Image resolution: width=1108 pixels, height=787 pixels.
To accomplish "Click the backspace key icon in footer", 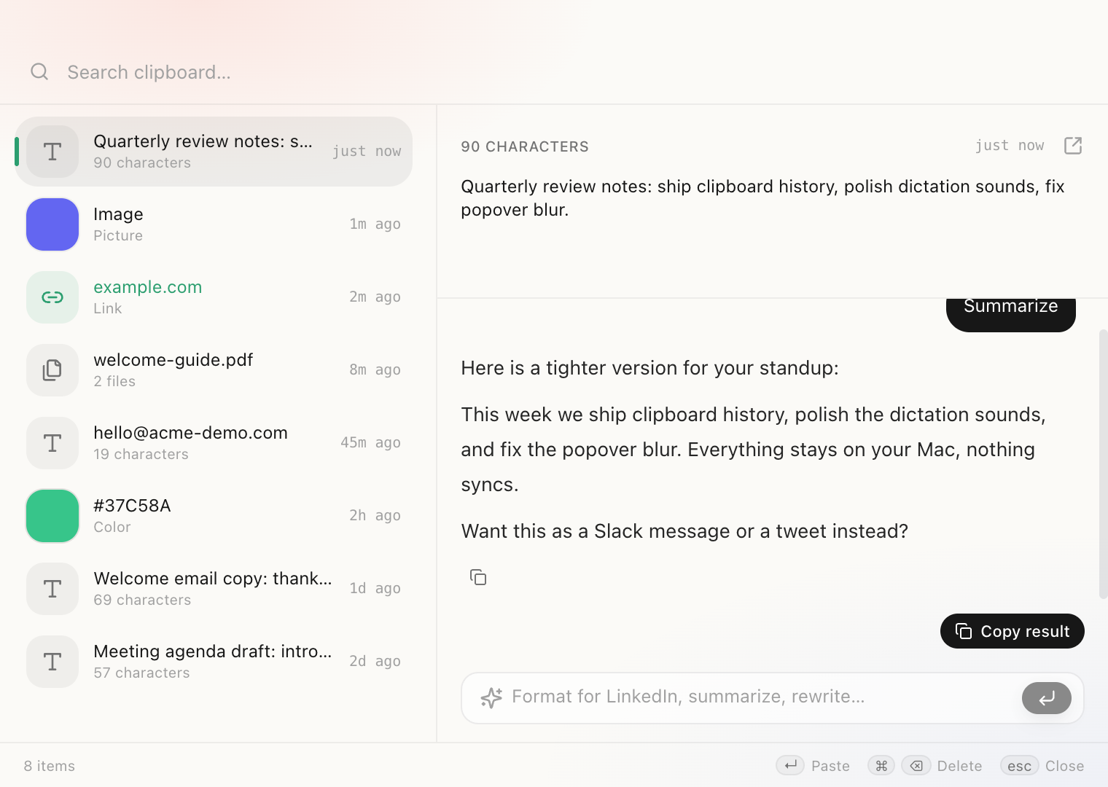I will (916, 765).
